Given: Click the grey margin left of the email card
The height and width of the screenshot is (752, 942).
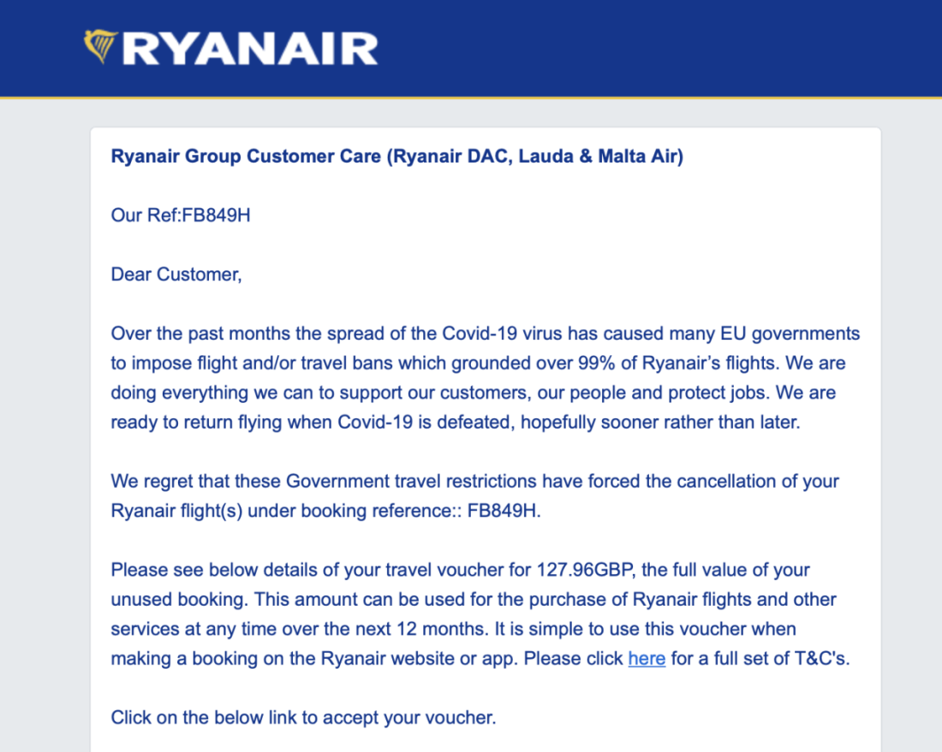Looking at the screenshot, I should pos(45,428).
